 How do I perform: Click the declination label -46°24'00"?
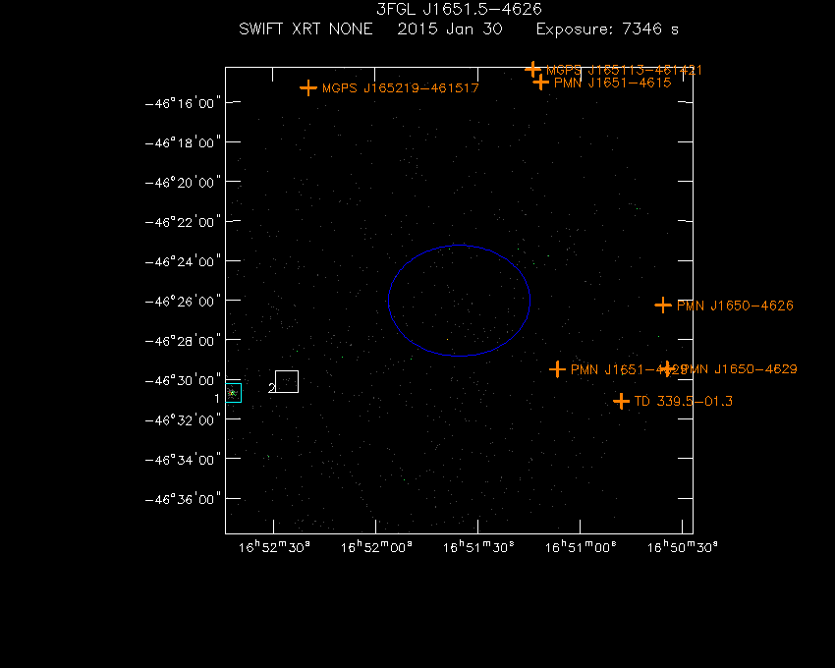tap(183, 261)
